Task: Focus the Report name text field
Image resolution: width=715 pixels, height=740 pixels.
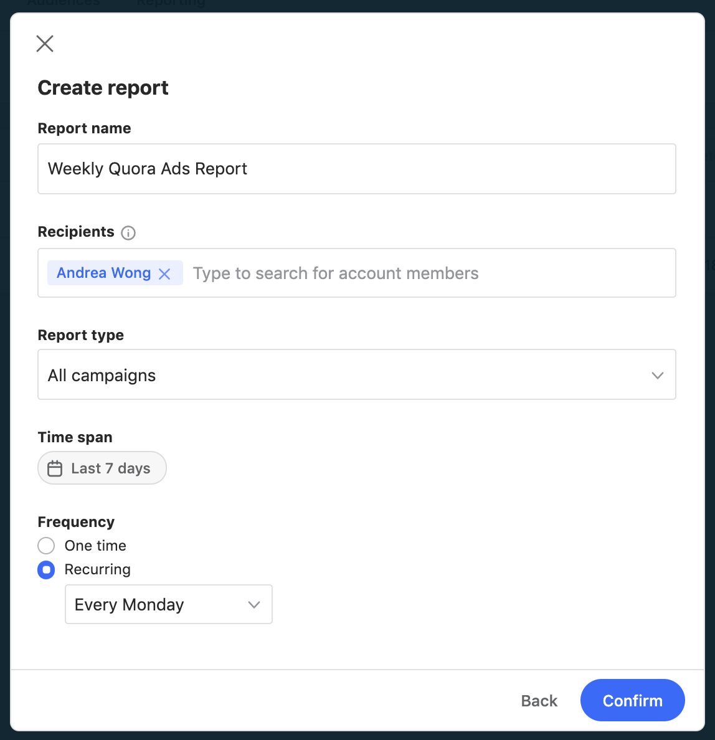Action: click(356, 169)
